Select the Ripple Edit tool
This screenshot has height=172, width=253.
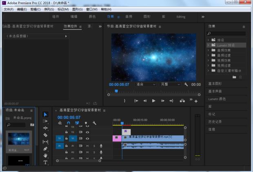coord(45,128)
